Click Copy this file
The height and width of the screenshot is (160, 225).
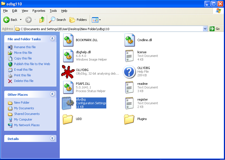23,58
